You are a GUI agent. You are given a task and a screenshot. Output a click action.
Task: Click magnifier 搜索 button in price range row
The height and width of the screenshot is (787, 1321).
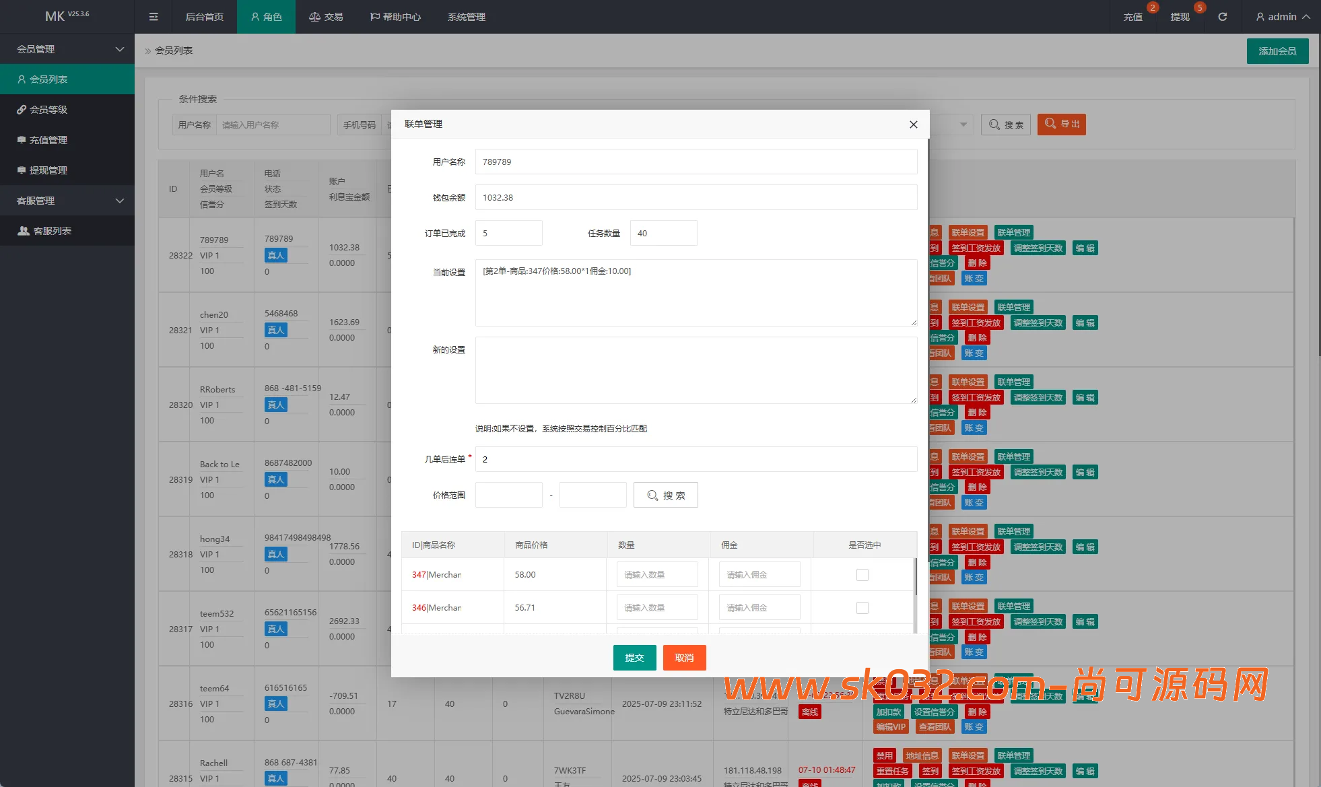click(665, 495)
